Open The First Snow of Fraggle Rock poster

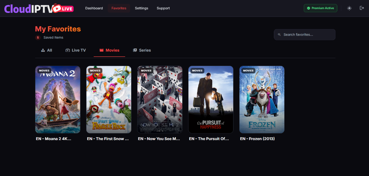click(109, 99)
